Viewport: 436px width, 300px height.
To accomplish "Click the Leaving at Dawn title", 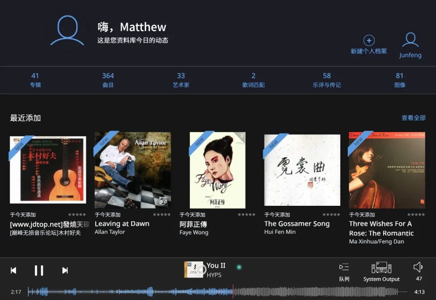I will (x=122, y=224).
